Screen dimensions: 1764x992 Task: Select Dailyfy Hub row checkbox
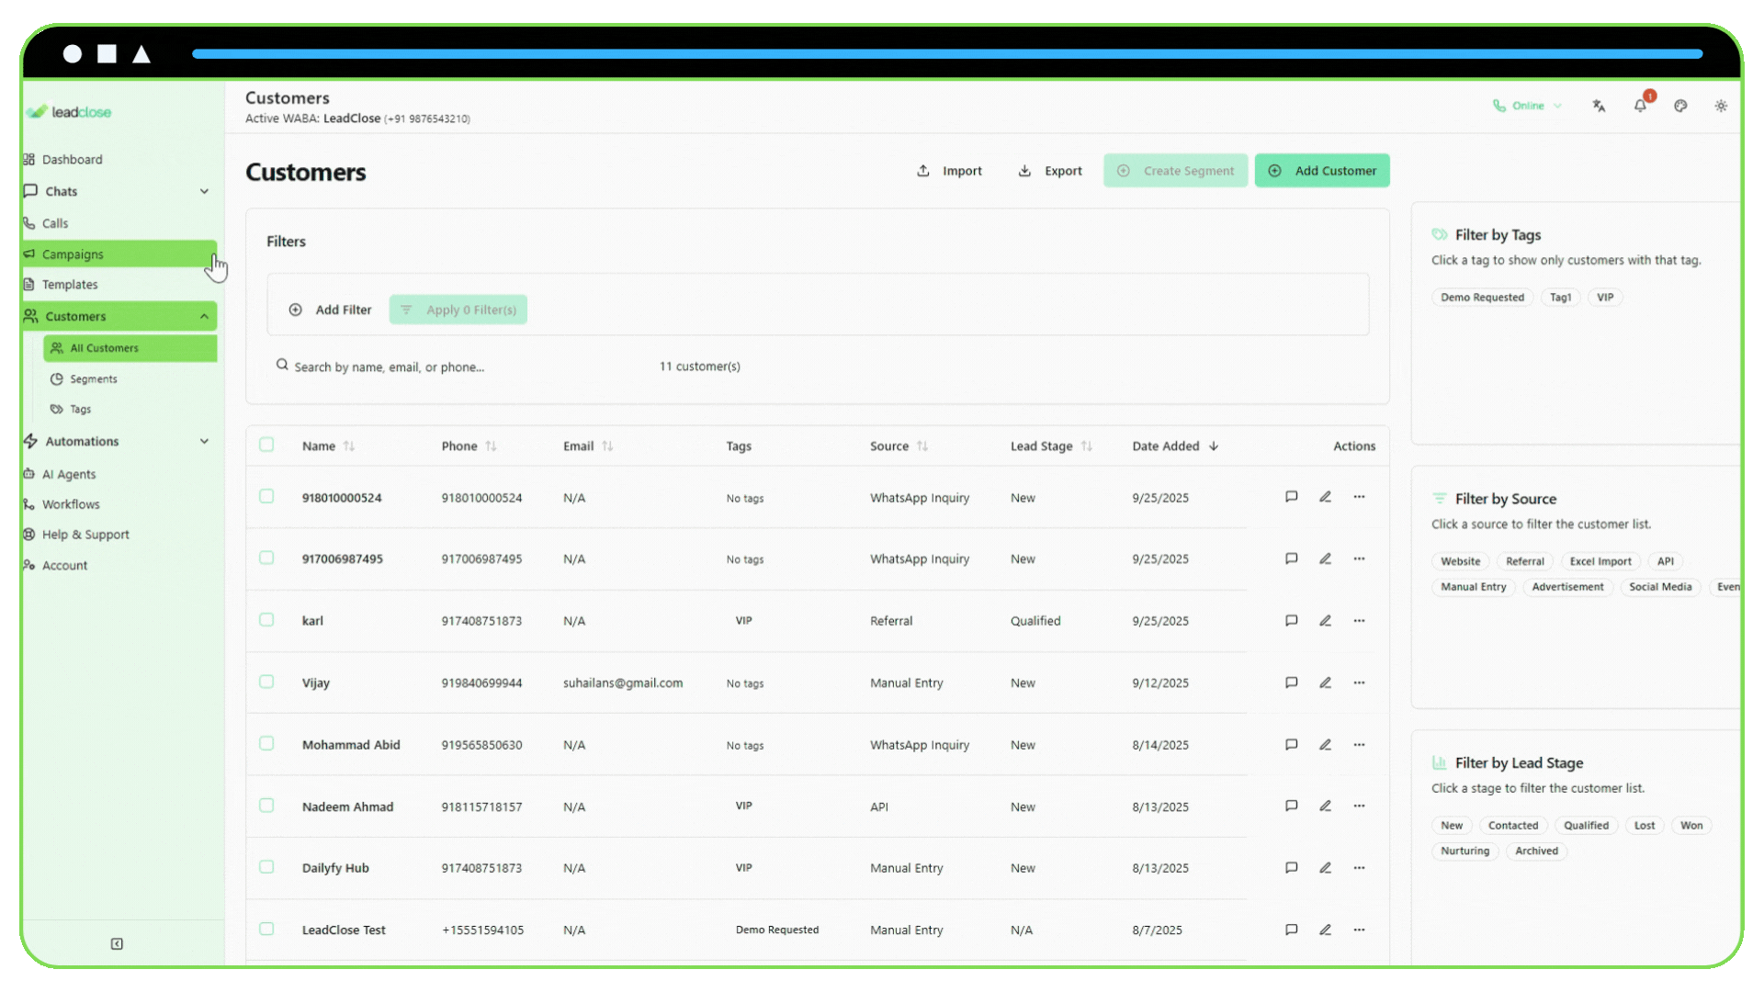pos(266,867)
